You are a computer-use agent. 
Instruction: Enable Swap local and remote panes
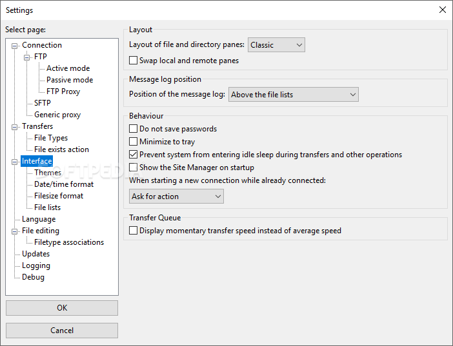point(134,61)
